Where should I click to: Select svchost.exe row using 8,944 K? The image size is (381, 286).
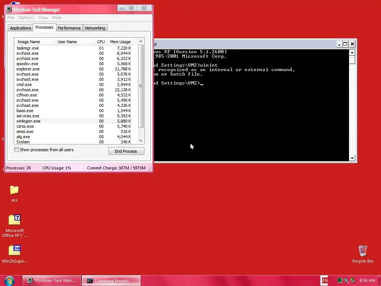point(74,53)
